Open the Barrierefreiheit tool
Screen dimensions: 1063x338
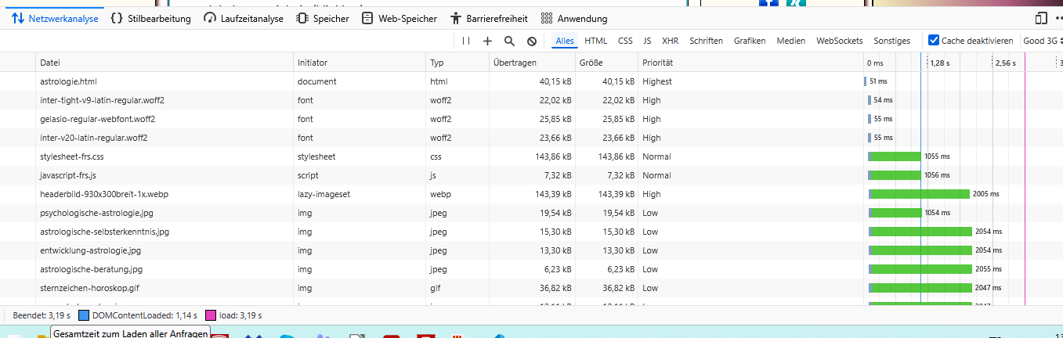(489, 18)
